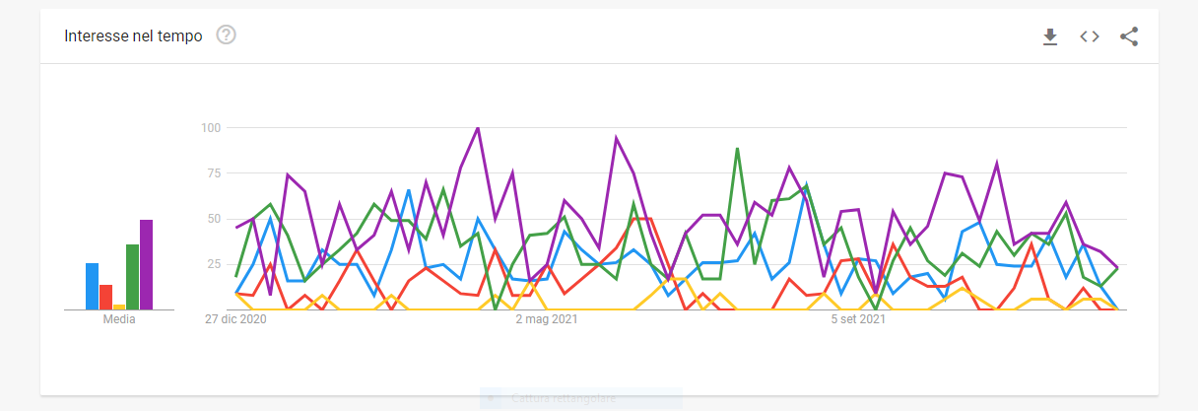The height and width of the screenshot is (411, 1198).
Task: Click the 75 y-axis label
Action: tap(214, 173)
